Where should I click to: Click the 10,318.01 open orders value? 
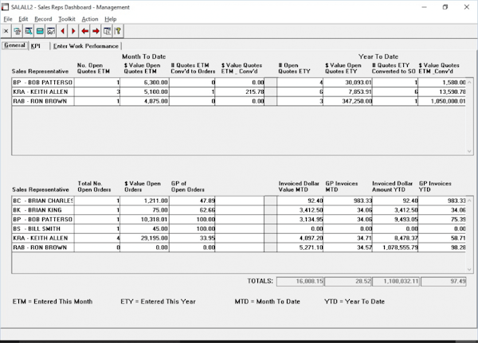tap(144, 220)
